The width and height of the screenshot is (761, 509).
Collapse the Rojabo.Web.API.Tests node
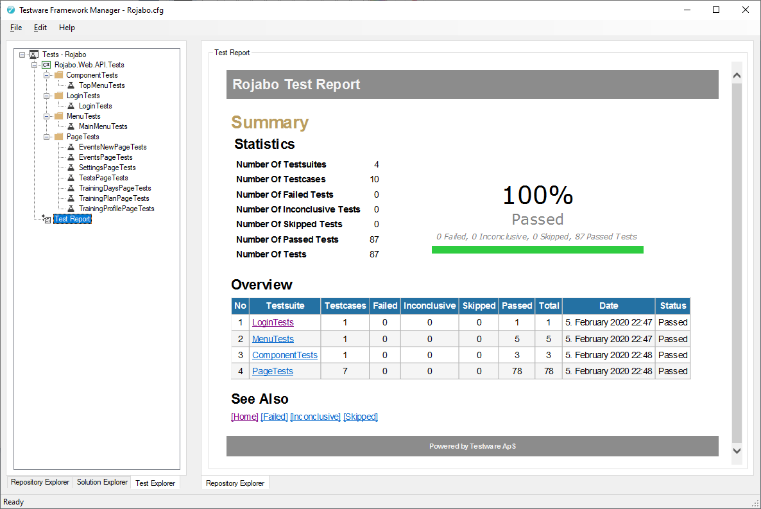[x=34, y=65]
